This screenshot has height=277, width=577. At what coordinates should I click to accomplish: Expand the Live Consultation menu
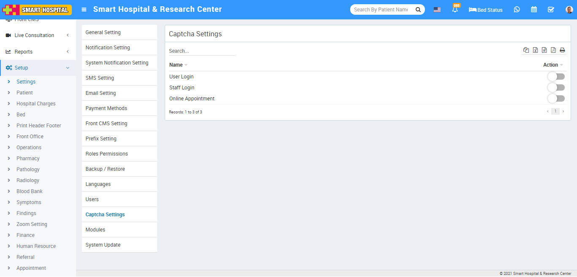point(38,35)
